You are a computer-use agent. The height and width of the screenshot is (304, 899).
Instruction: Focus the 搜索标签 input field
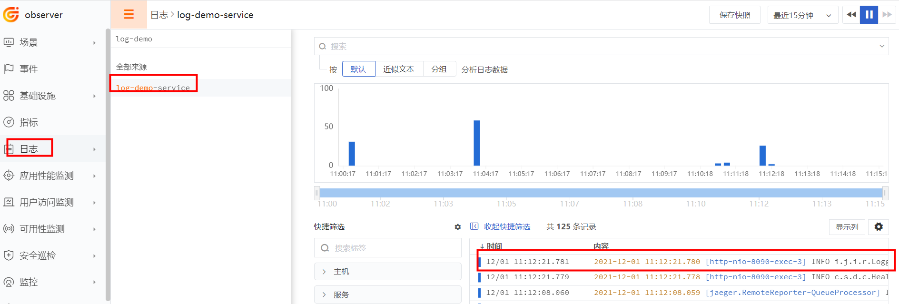(387, 248)
